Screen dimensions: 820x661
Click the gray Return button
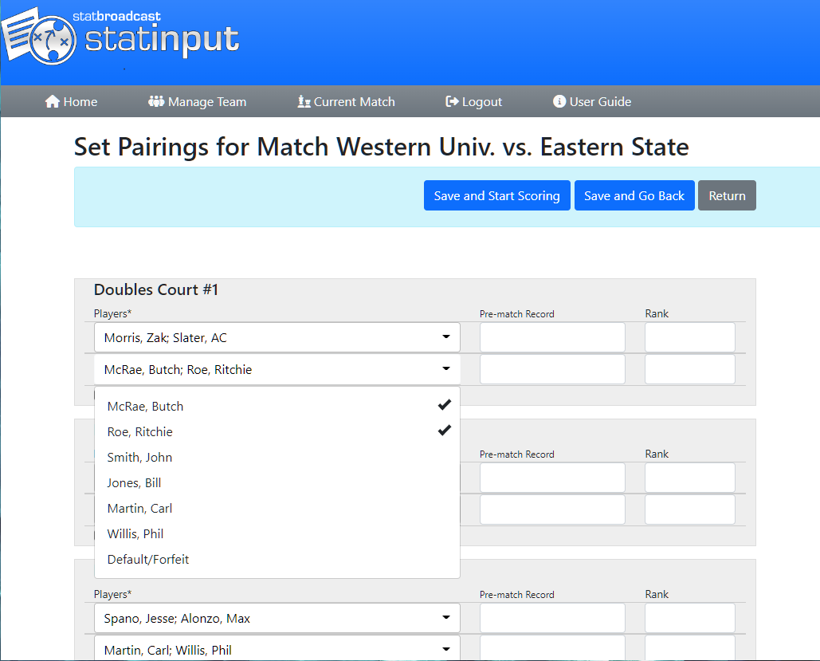[x=727, y=195]
